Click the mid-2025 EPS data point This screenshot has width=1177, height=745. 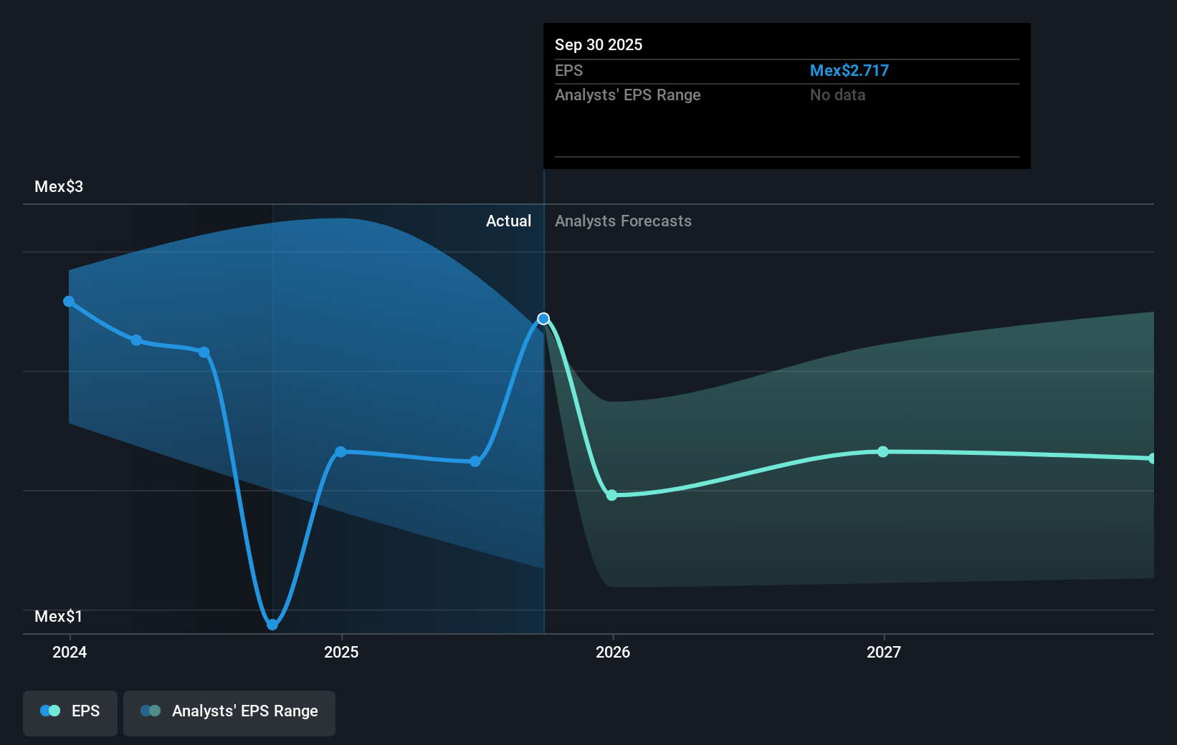coord(475,461)
